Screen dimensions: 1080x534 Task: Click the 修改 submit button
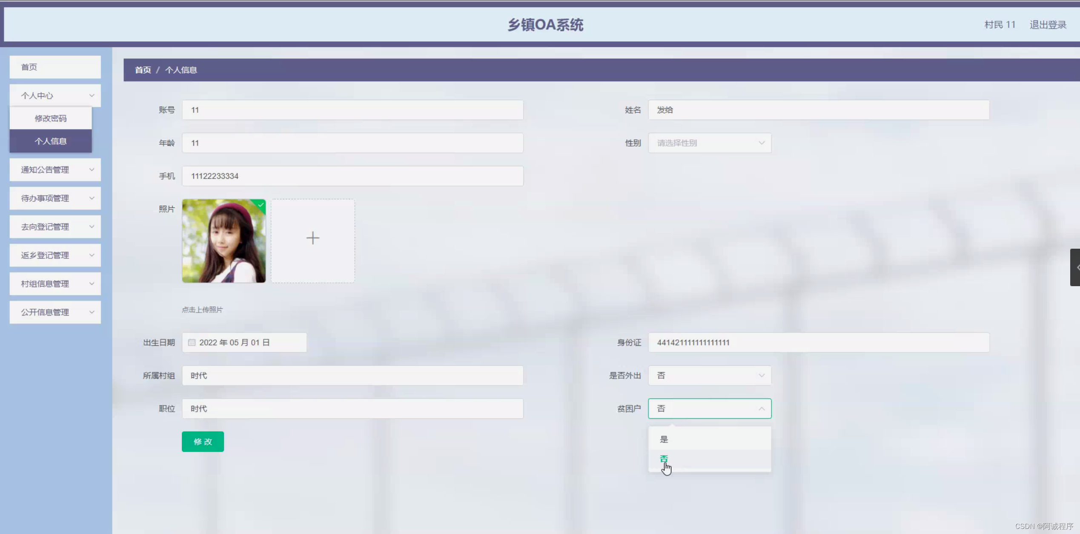[x=203, y=442]
